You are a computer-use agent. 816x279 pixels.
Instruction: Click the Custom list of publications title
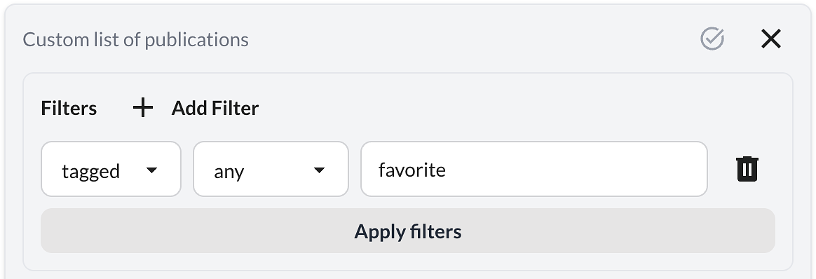136,39
